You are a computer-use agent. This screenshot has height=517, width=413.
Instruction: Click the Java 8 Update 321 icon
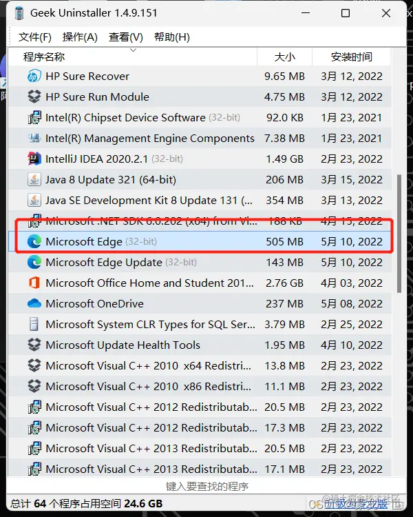pyautogui.click(x=34, y=180)
